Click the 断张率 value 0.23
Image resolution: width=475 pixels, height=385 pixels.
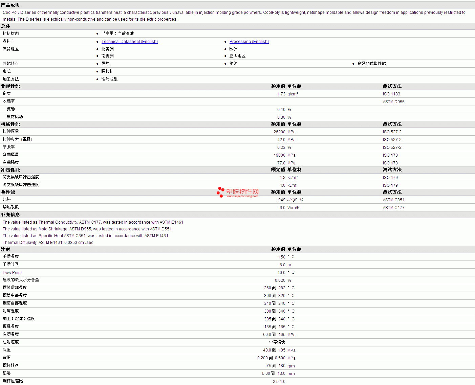(x=281, y=148)
